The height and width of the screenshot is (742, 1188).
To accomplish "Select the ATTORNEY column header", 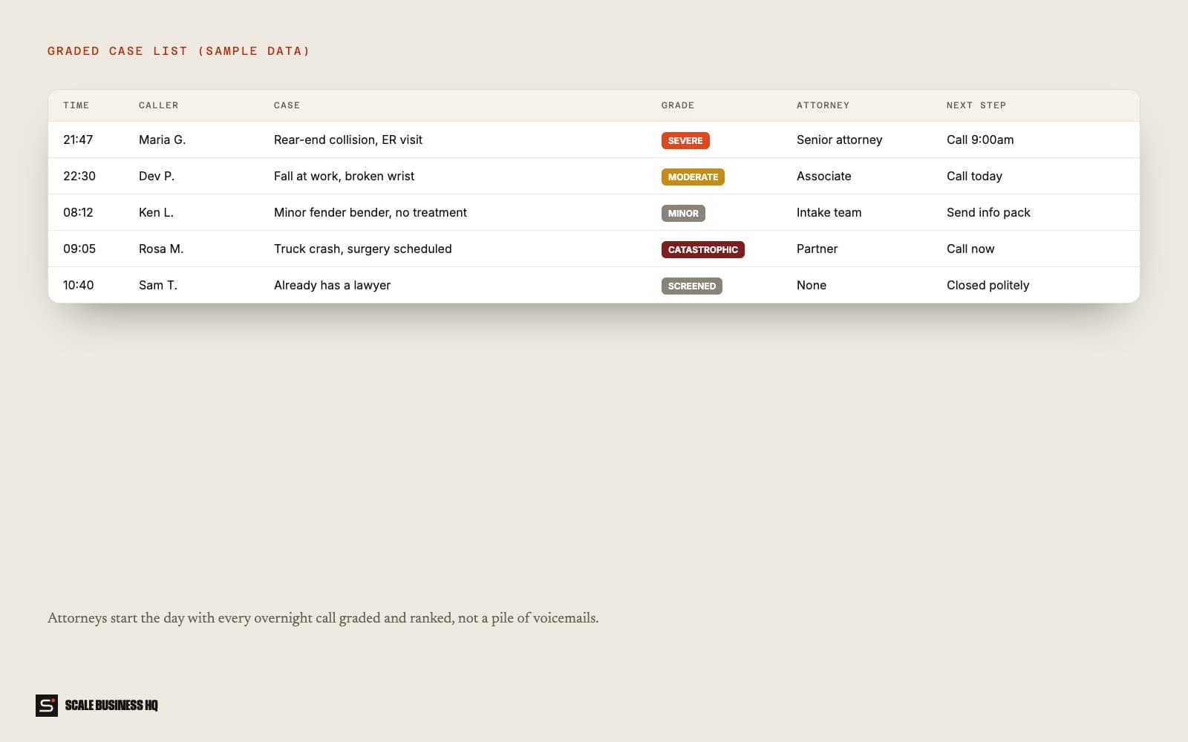I will coord(823,105).
